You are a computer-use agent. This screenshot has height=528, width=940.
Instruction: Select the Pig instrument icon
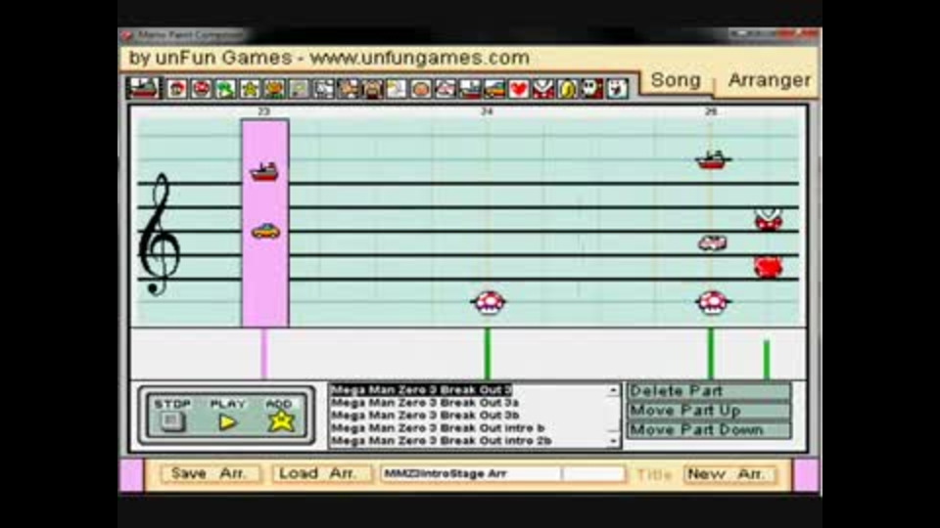pos(372,89)
